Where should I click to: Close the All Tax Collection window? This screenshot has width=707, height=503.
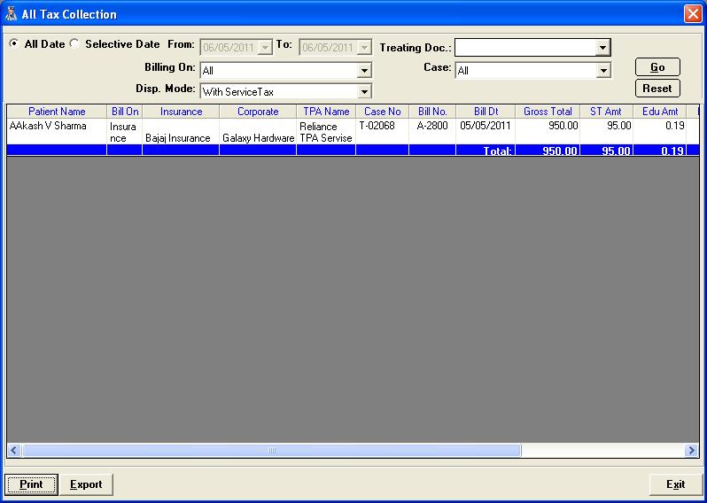click(x=692, y=14)
